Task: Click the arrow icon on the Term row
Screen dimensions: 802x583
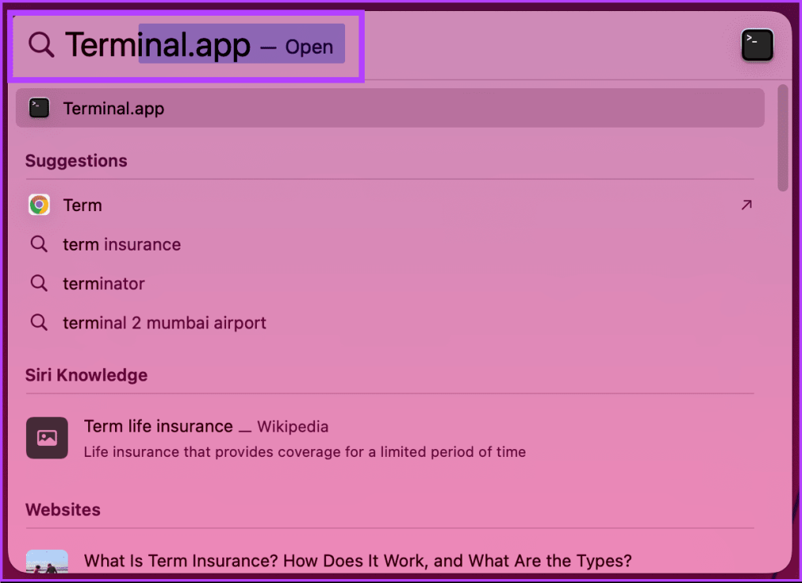Action: tap(746, 205)
